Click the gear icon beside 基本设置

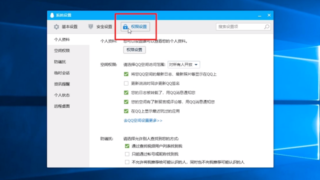[x=56, y=26]
